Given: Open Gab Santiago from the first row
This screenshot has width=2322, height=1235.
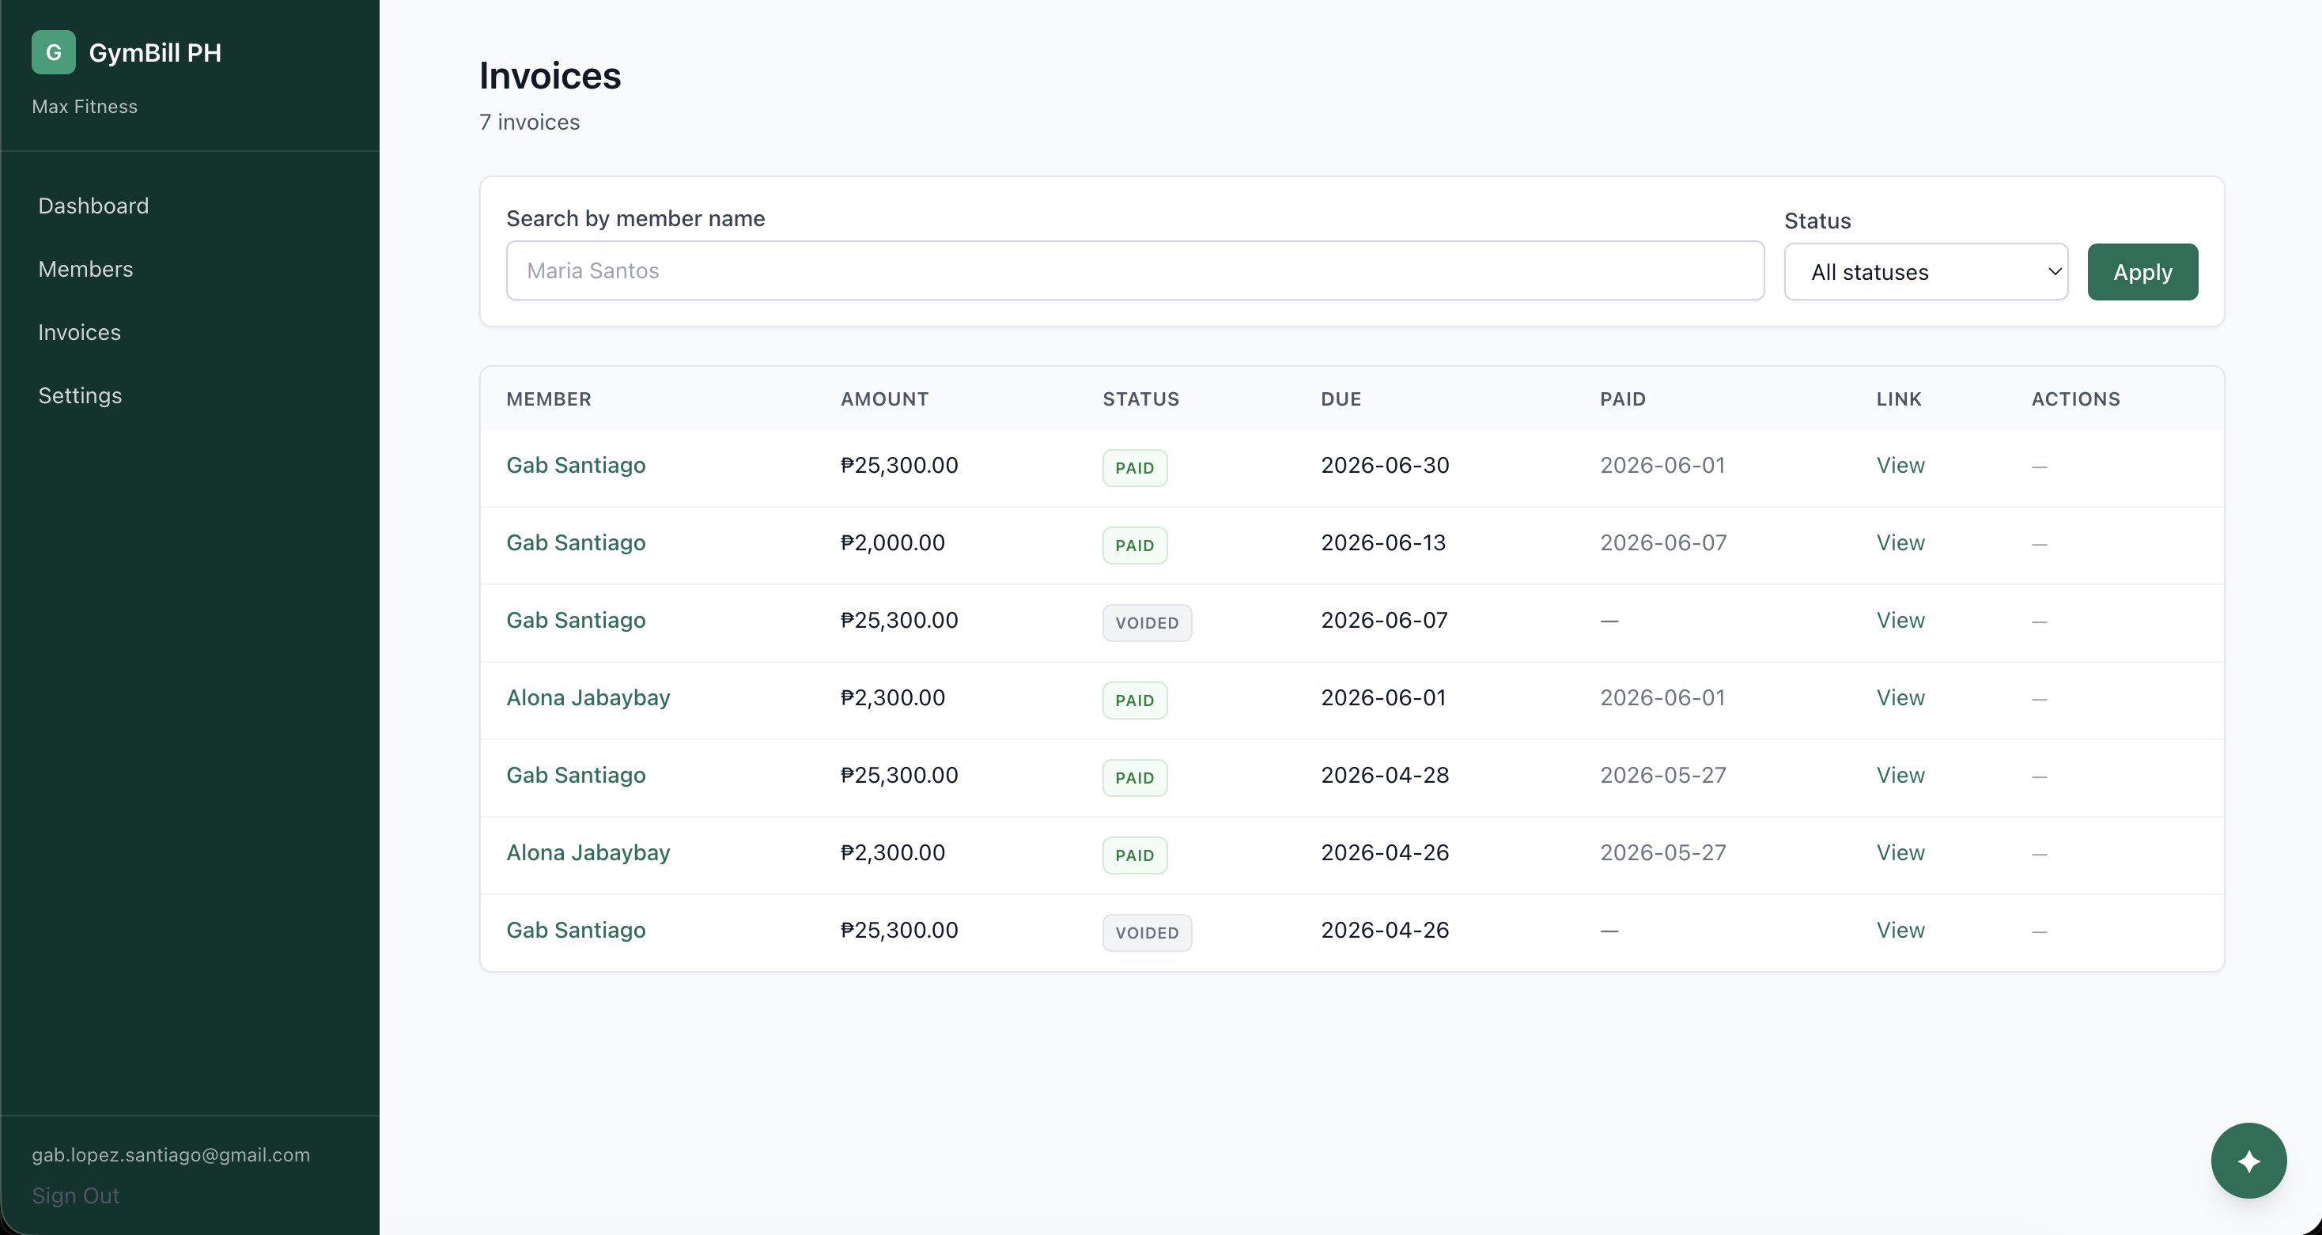Looking at the screenshot, I should (x=576, y=465).
